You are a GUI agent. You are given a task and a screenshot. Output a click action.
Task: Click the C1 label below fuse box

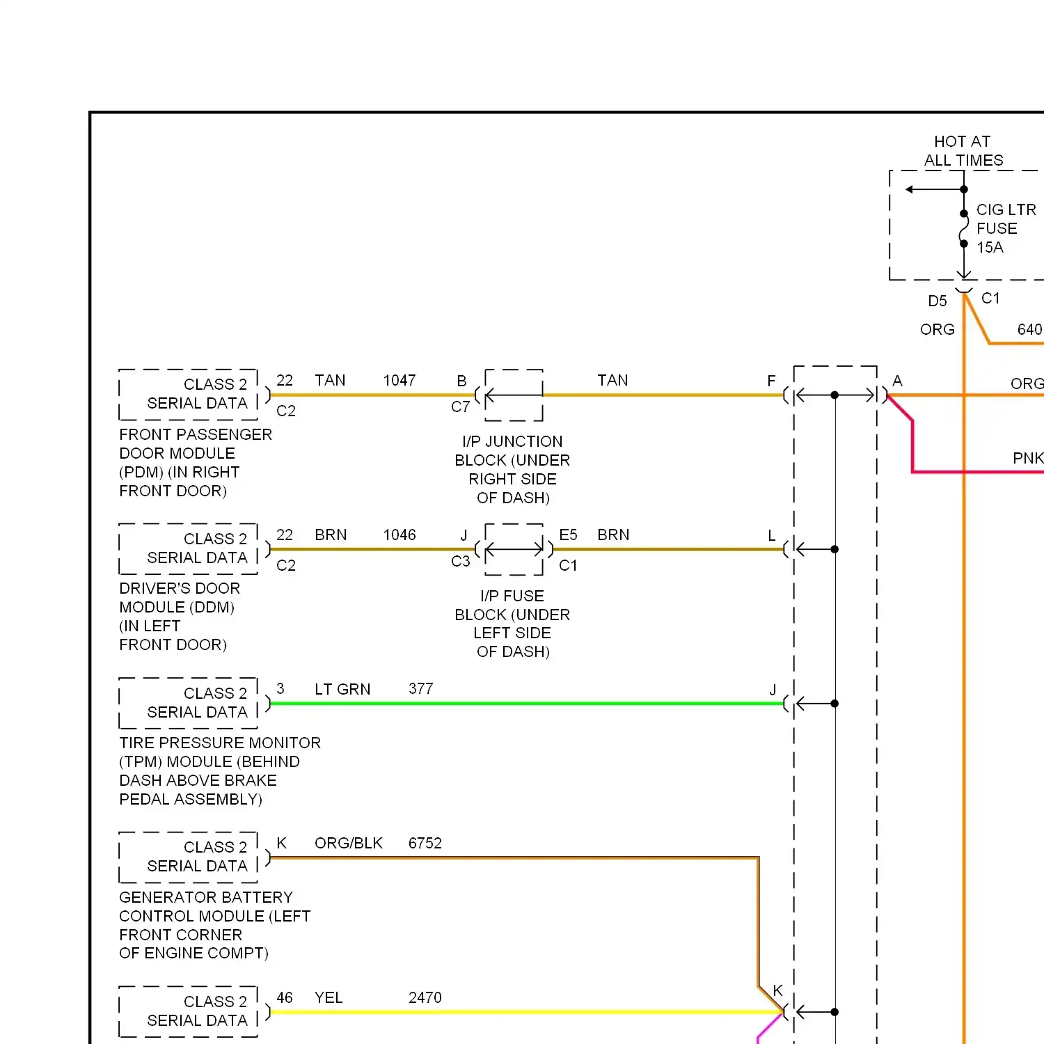pos(990,298)
